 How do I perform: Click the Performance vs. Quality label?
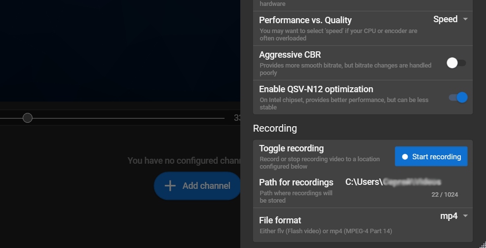tap(305, 20)
